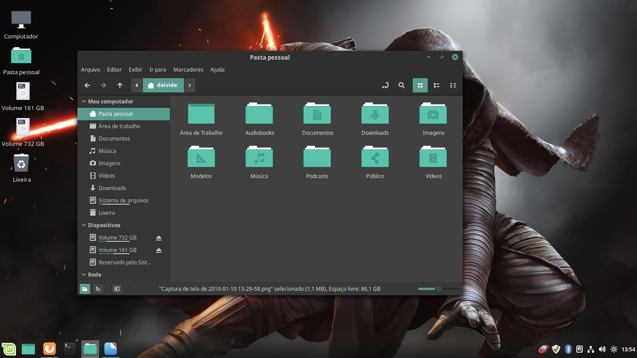
Task: Go back with the left arrow button
Action: coord(87,86)
